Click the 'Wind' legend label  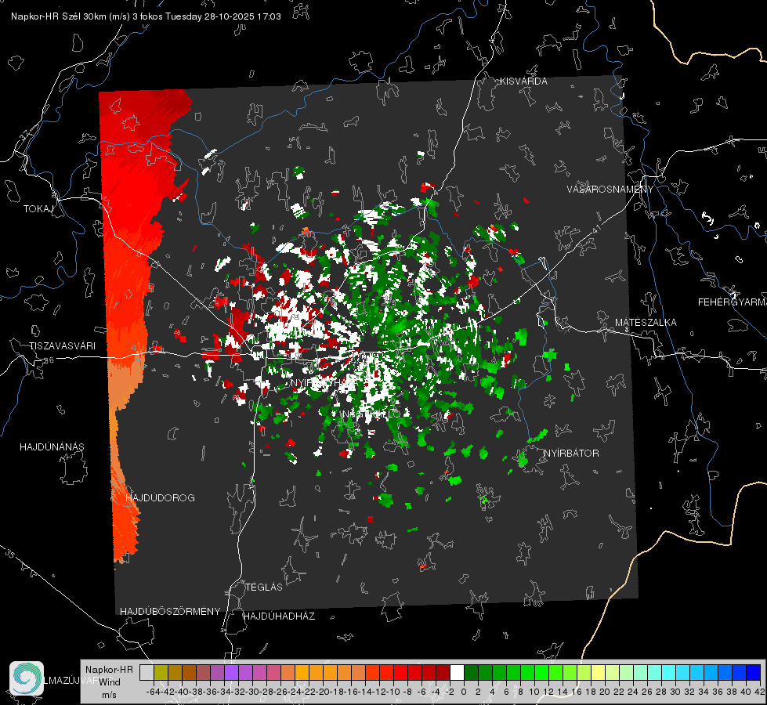click(110, 681)
